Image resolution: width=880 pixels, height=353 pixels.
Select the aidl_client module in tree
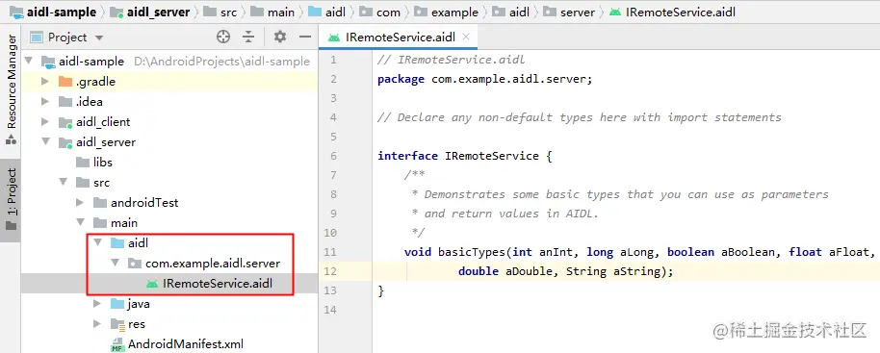click(x=103, y=121)
